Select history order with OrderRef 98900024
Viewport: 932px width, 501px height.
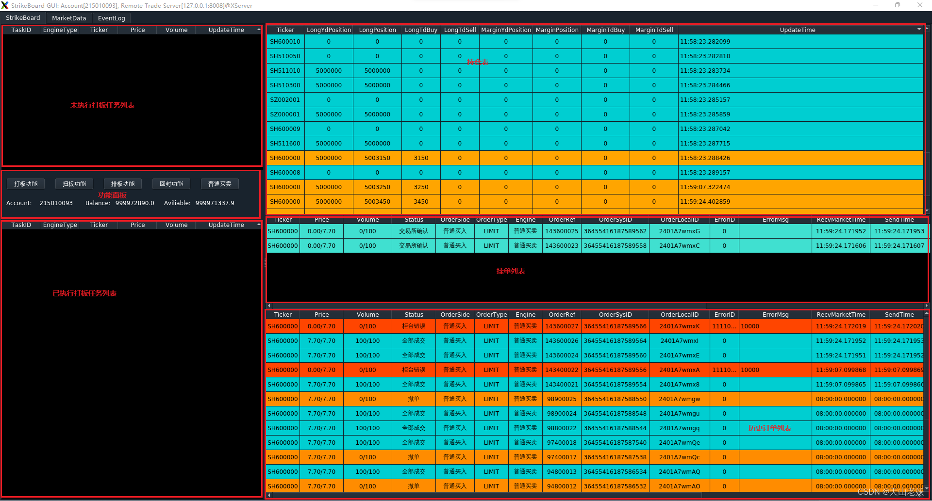[595, 414]
